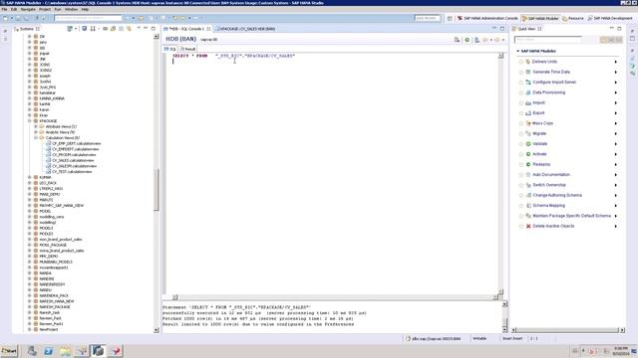This screenshot has height=358, width=638.
Task: Maximize the Systems panel
Action: (153, 29)
